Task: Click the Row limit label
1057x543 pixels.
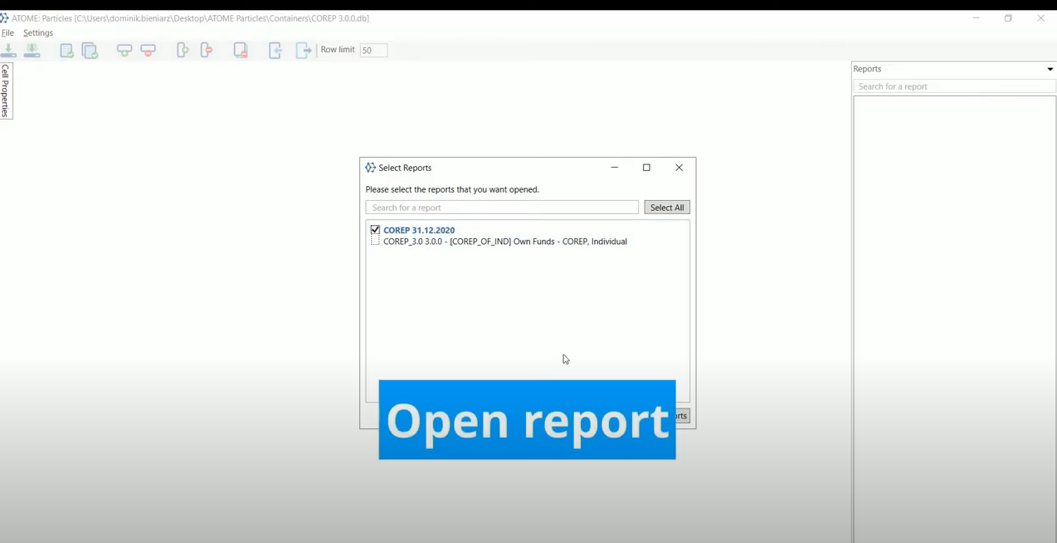Action: (x=338, y=50)
